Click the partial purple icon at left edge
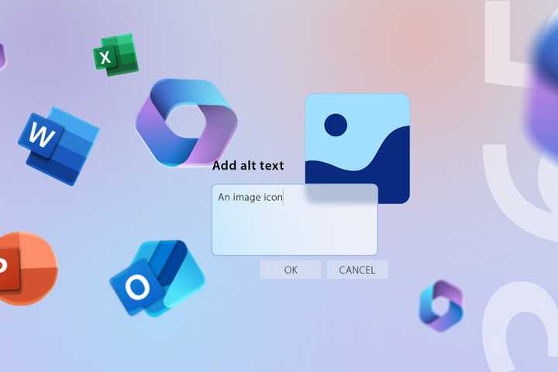The image size is (558, 372). (2, 57)
